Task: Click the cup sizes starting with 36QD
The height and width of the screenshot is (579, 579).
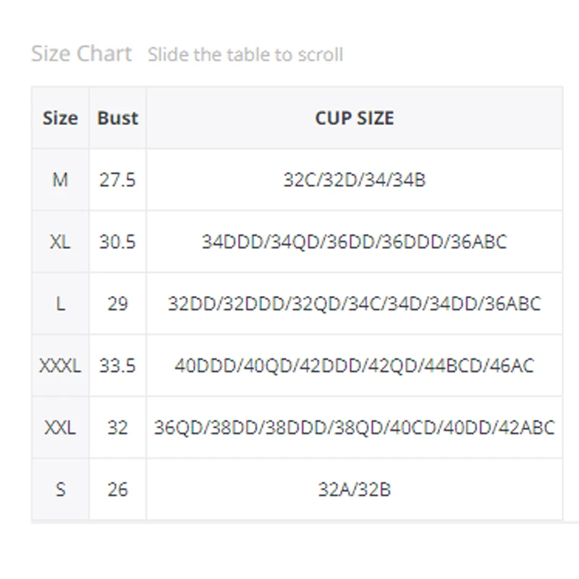Action: pos(354,427)
